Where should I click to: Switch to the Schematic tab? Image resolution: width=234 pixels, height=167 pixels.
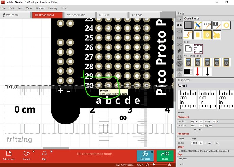80,15
